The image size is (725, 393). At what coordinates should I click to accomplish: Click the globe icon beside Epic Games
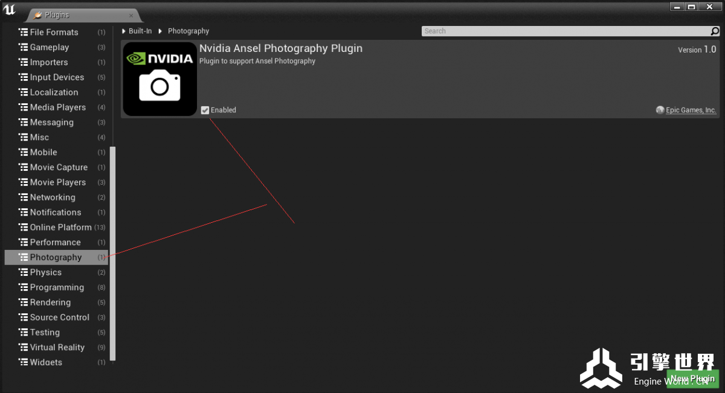pyautogui.click(x=660, y=110)
